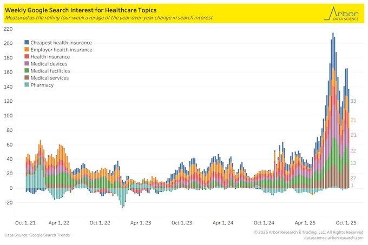The image size is (368, 245).
Task: Click the Employer health insurance legend text
Action: pos(61,50)
